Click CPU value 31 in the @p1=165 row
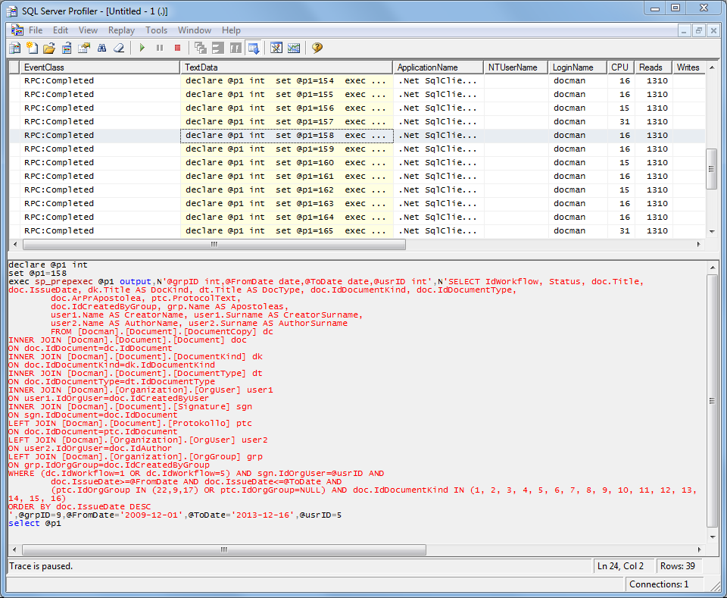The height and width of the screenshot is (598, 727). pos(625,231)
